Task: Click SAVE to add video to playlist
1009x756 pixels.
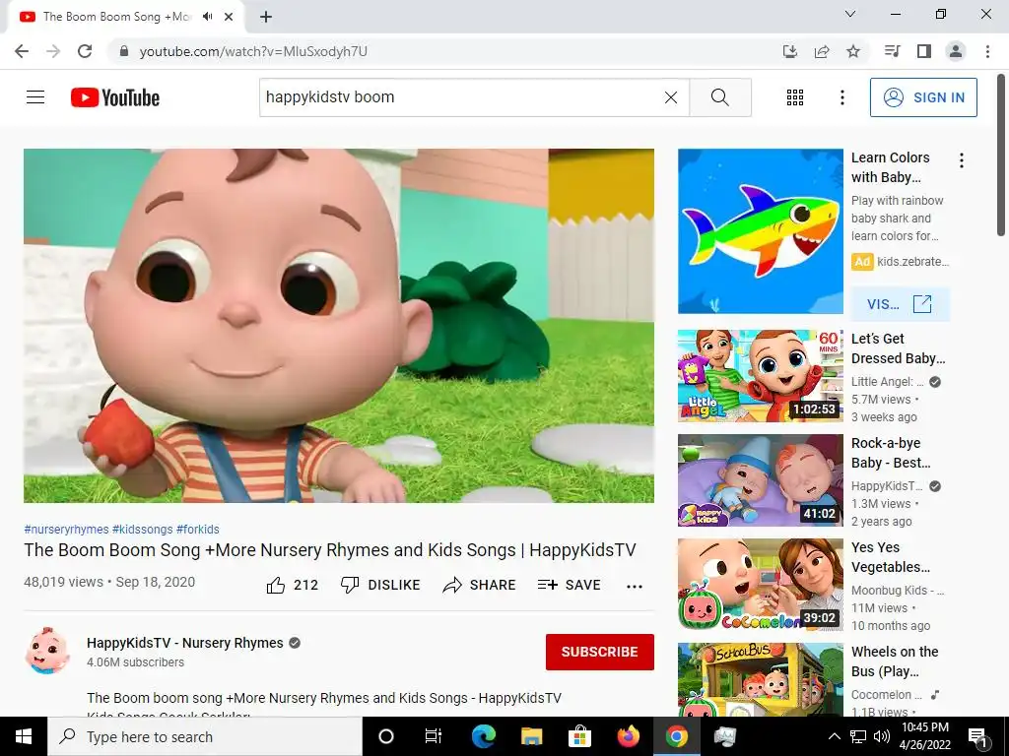Action: pos(570,585)
